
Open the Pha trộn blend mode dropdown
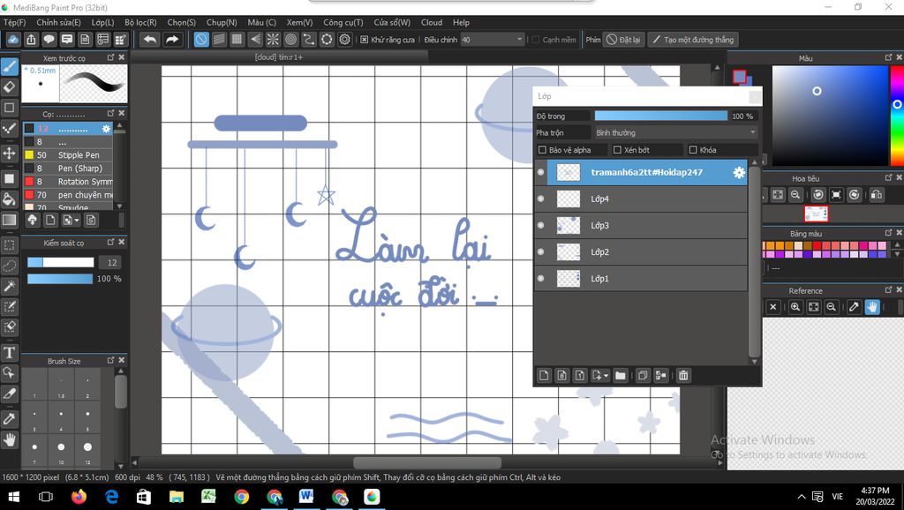tap(675, 132)
